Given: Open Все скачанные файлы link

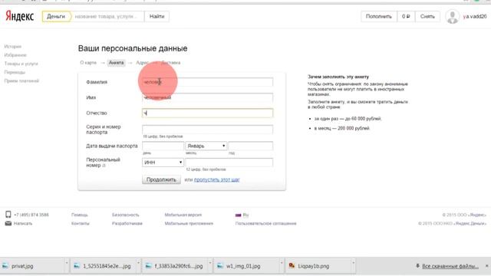Looking at the screenshot, I should 450,266.
